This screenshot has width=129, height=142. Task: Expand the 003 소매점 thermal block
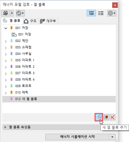click(6, 48)
